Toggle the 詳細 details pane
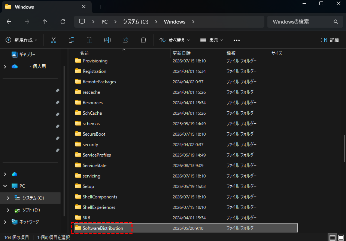346x241 pixels. [x=330, y=40]
